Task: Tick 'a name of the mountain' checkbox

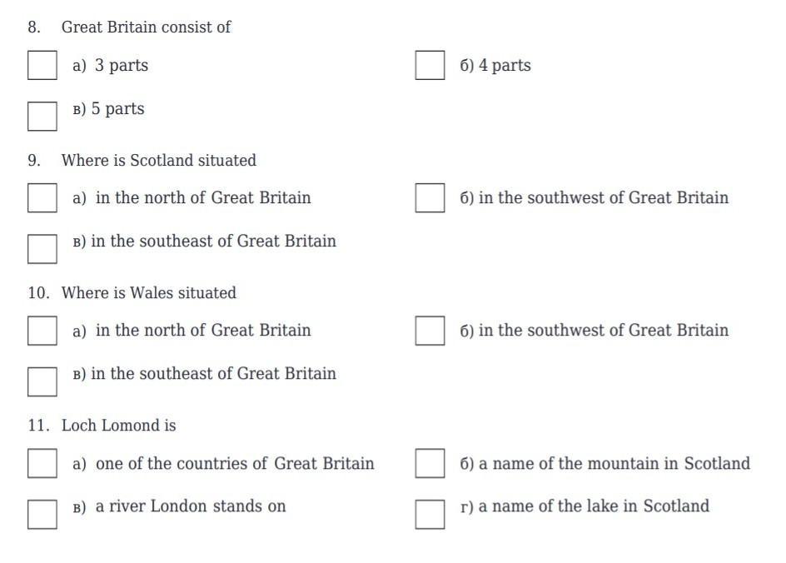Action: click(430, 463)
